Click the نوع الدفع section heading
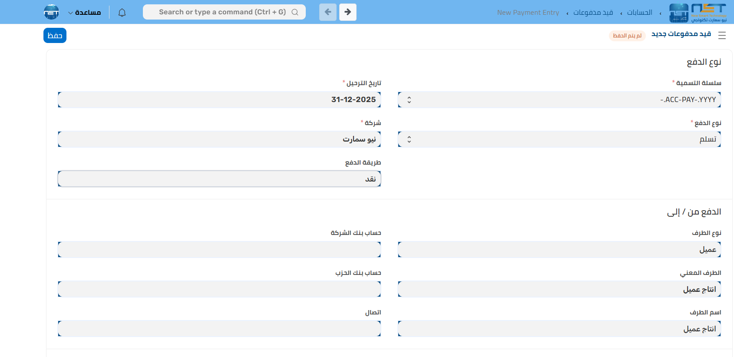 click(704, 62)
